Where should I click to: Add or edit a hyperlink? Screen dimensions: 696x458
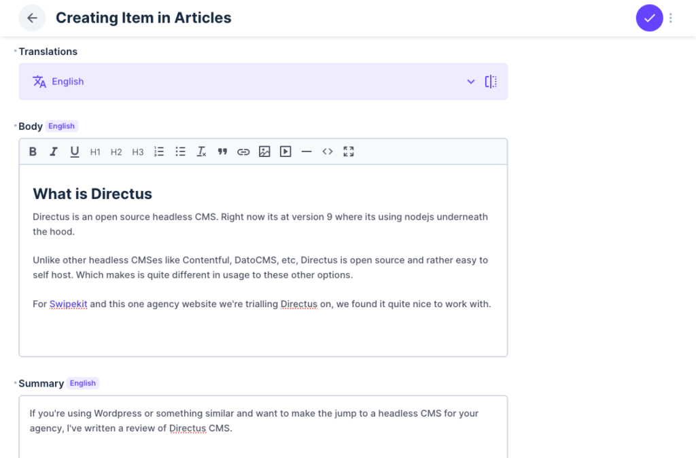tap(243, 152)
